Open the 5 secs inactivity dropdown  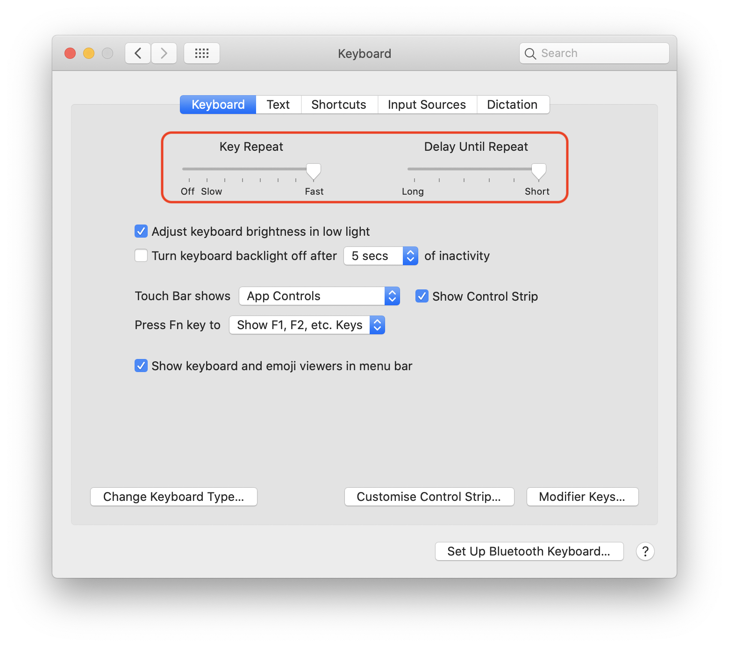click(381, 256)
